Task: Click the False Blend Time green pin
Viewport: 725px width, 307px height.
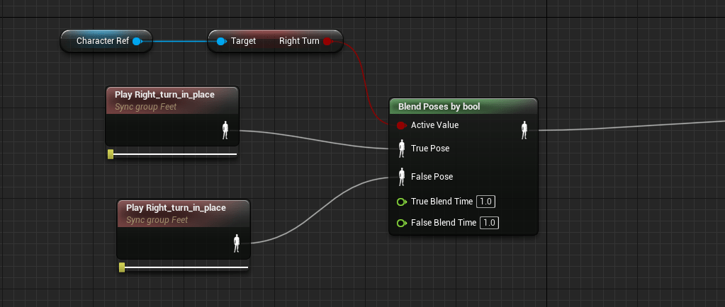Action: 402,223
